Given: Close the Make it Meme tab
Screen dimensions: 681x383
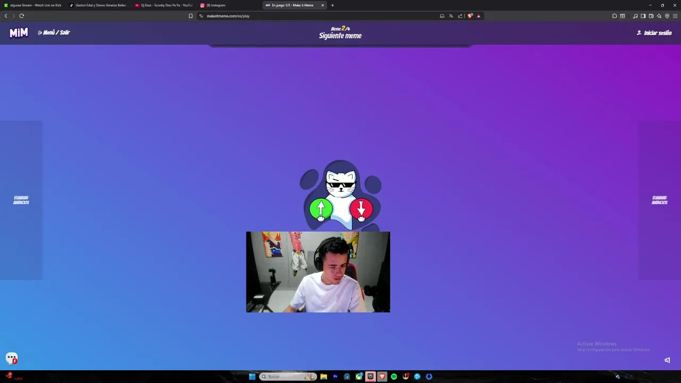Looking at the screenshot, I should (322, 5).
